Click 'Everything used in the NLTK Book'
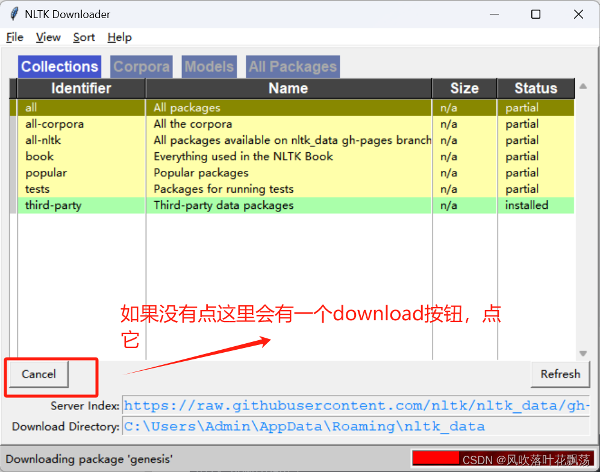 click(x=289, y=157)
